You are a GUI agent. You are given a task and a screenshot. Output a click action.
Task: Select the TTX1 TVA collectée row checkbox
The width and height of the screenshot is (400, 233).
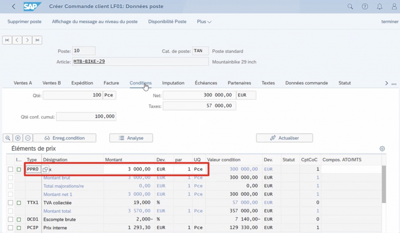pyautogui.click(x=11, y=203)
